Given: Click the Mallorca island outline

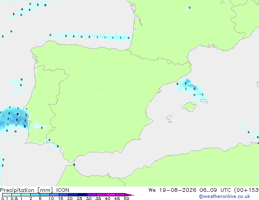Looking at the screenshot, I should 189,107.
